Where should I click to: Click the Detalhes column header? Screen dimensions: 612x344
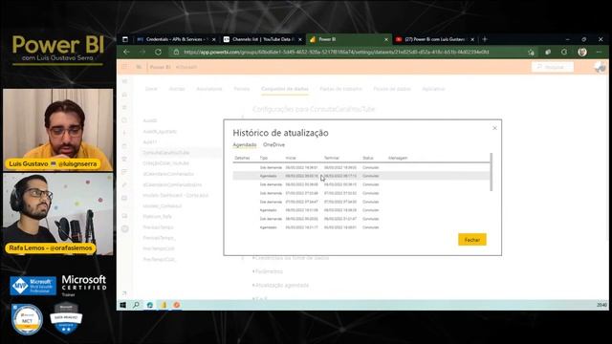(x=242, y=158)
